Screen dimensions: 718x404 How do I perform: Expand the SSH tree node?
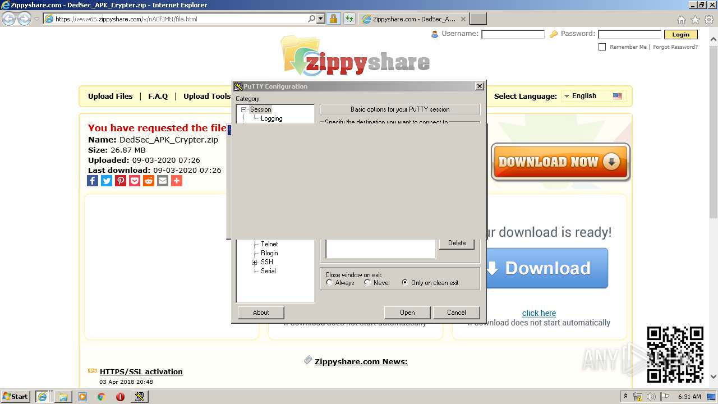(254, 262)
